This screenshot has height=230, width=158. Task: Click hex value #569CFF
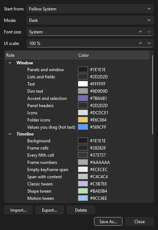[98, 127]
